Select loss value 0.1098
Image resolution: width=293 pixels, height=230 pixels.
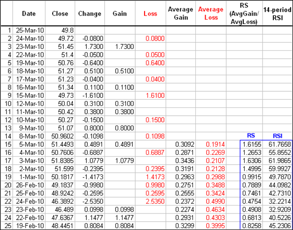155,136
